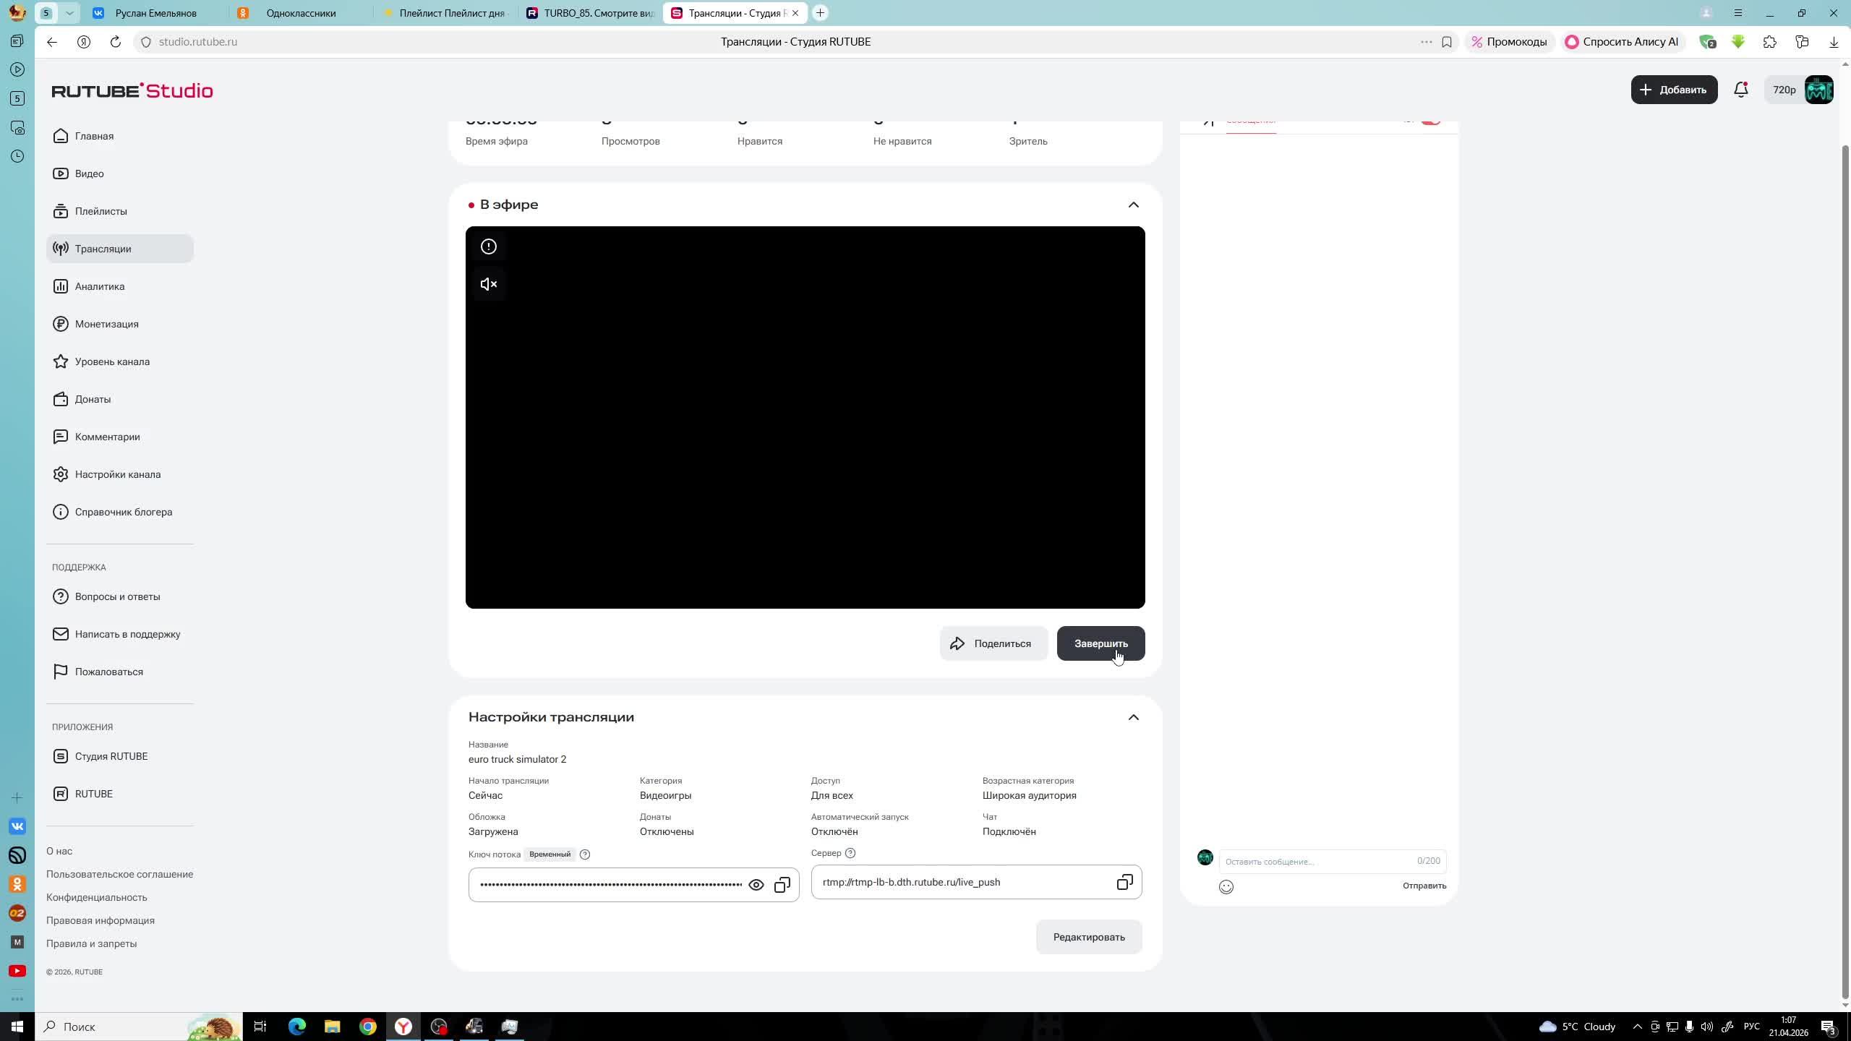Click the Редактировать button
The image size is (1851, 1041).
(x=1088, y=937)
